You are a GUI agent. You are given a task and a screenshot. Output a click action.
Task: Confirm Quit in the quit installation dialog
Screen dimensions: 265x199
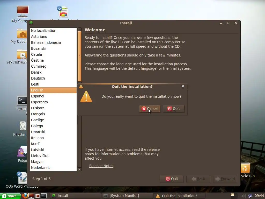coord(174,109)
